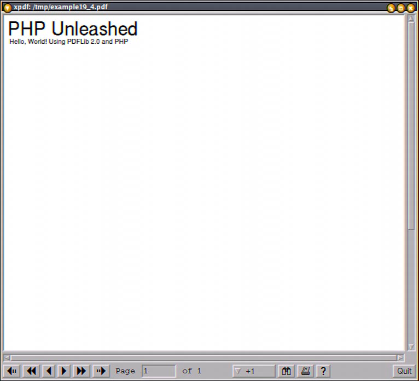Click the printer icon to print
Screen dimensions: 419x381
(306, 371)
